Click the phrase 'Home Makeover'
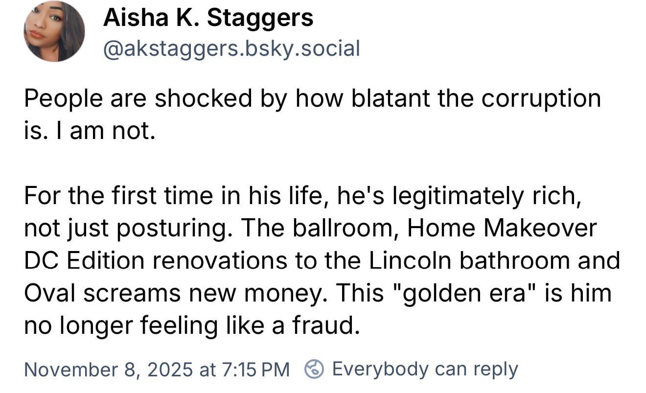646x393 pixels. click(x=502, y=229)
